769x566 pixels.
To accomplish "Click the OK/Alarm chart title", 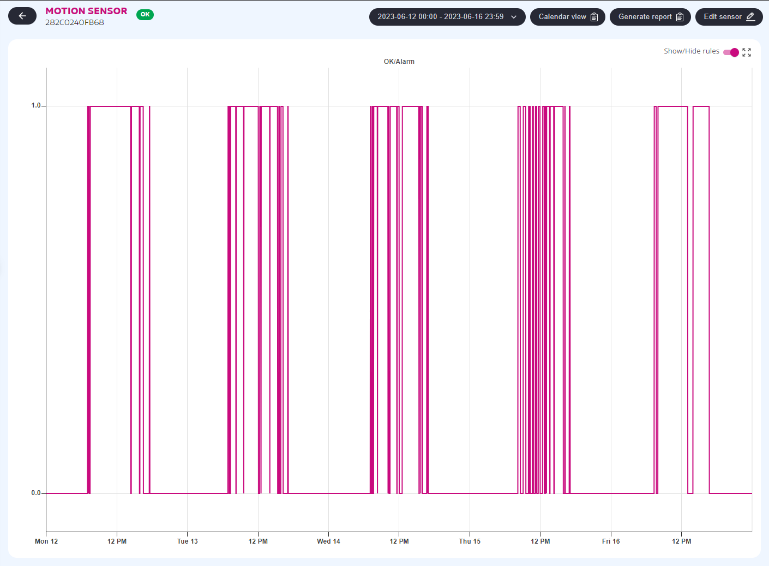I will 399,62.
